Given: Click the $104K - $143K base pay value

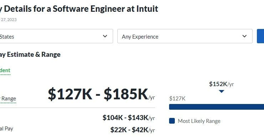Looking at the screenshot, I should (129, 118).
